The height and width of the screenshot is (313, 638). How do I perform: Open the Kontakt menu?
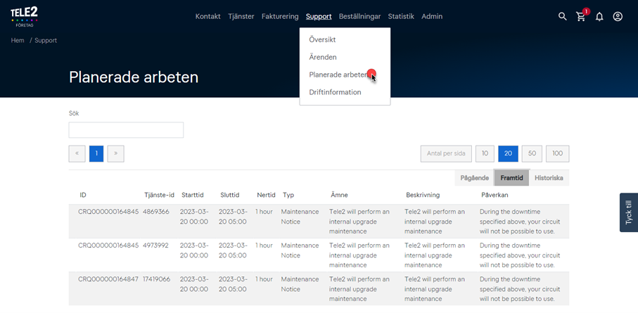tap(208, 16)
